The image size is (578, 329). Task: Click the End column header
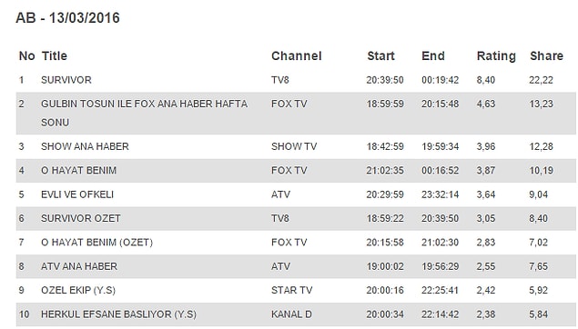coord(433,56)
